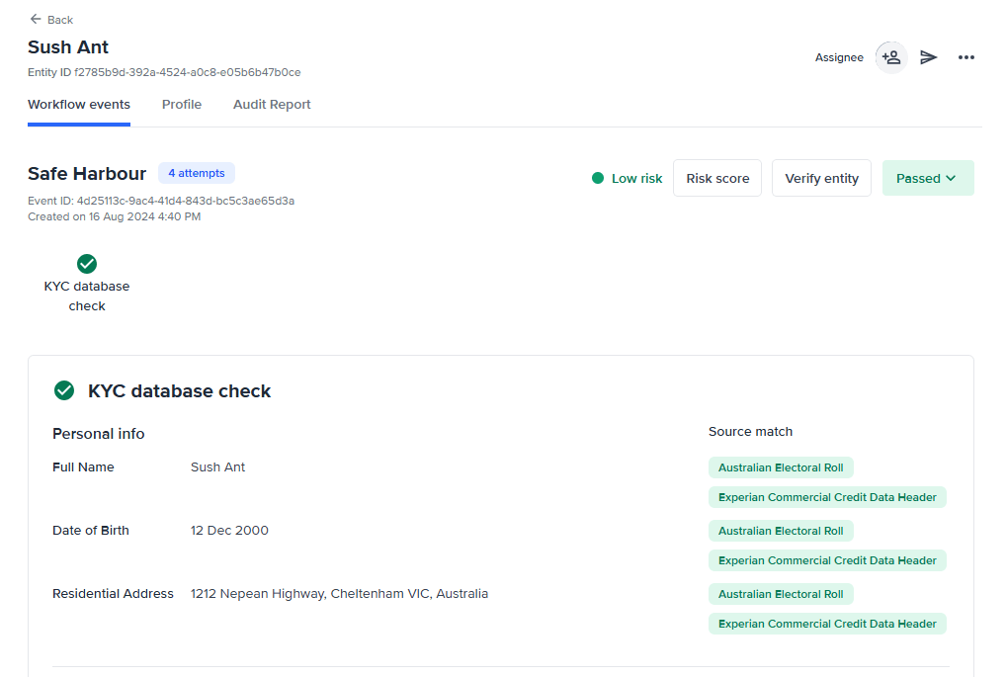Open the Audit Report tab
1006x677 pixels.
pos(272,105)
